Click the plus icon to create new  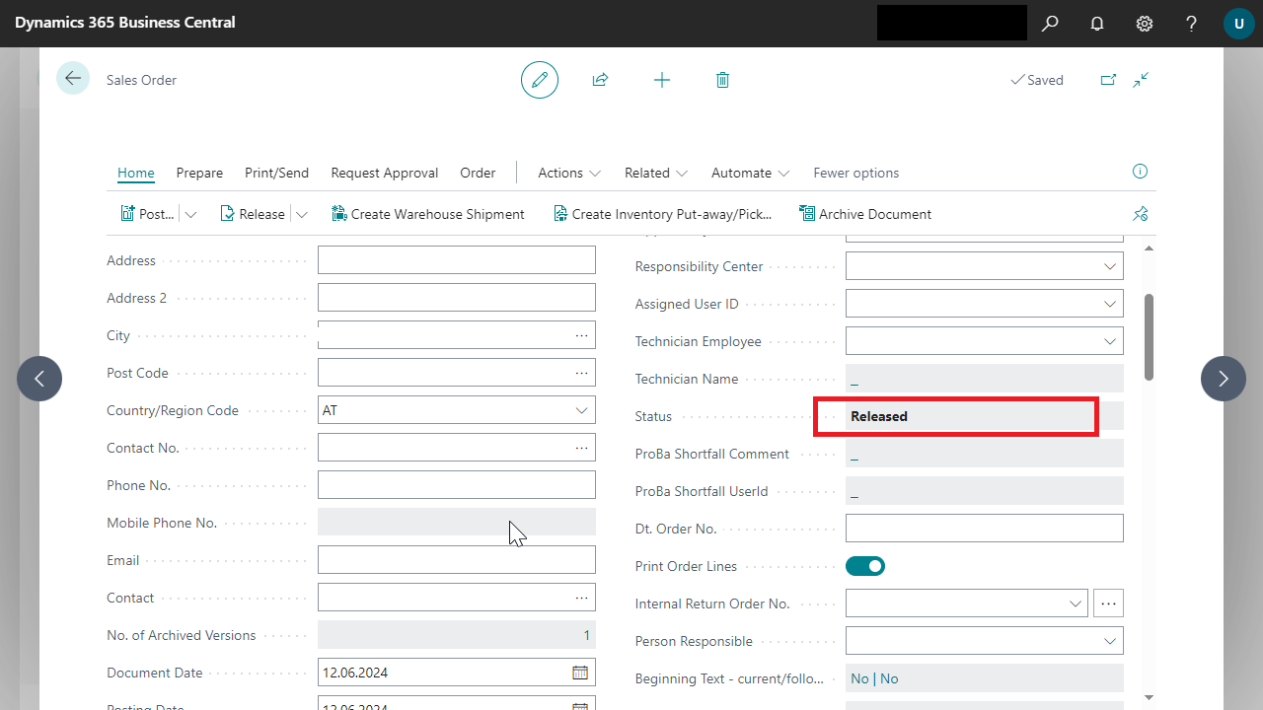pyautogui.click(x=662, y=80)
